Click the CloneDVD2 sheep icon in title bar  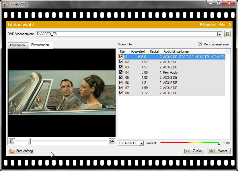point(5,4)
